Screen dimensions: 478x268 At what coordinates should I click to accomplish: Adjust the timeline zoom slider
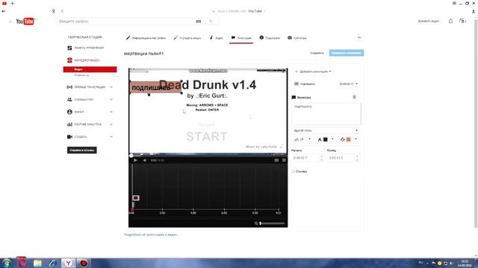point(272,223)
